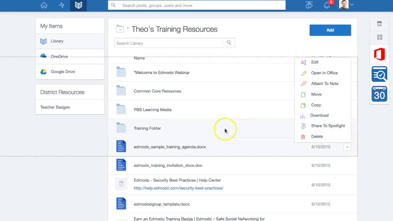Choose Open In Office menu item
Image resolution: width=393 pixels, height=221 pixels.
pos(324,73)
